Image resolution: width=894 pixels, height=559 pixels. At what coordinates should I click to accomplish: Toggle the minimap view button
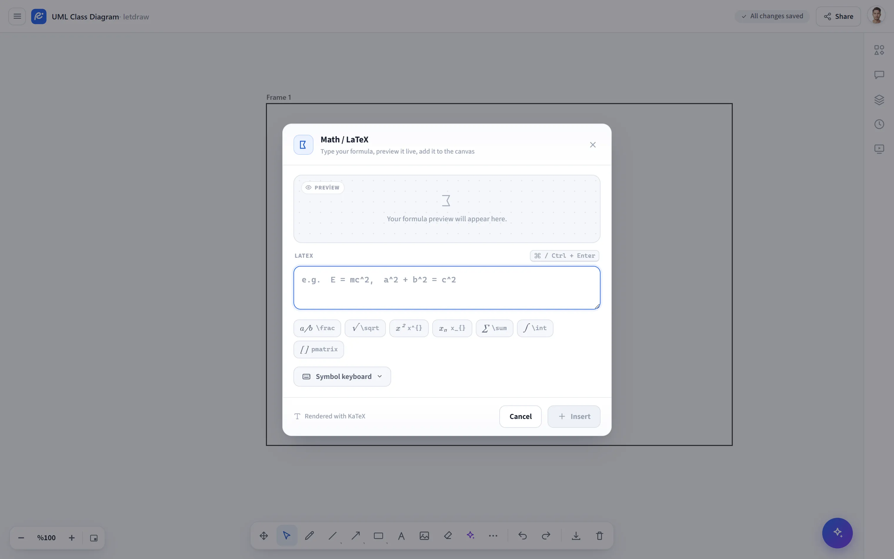(x=94, y=538)
